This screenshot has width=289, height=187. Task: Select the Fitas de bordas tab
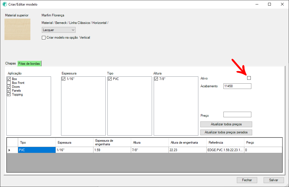pos(29,64)
